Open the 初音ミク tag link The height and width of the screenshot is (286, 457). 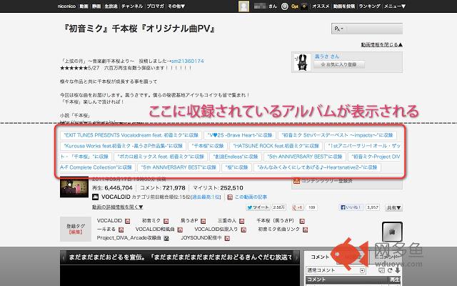coord(151,221)
